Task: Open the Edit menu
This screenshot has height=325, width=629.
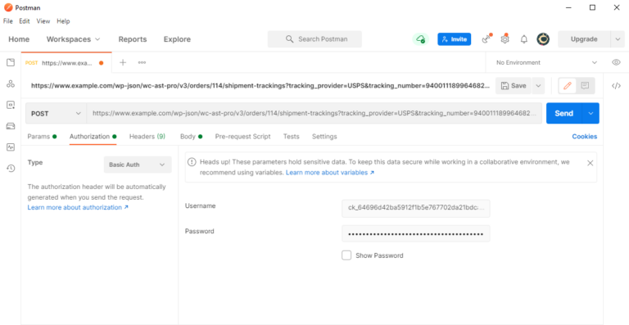Action: click(x=25, y=21)
